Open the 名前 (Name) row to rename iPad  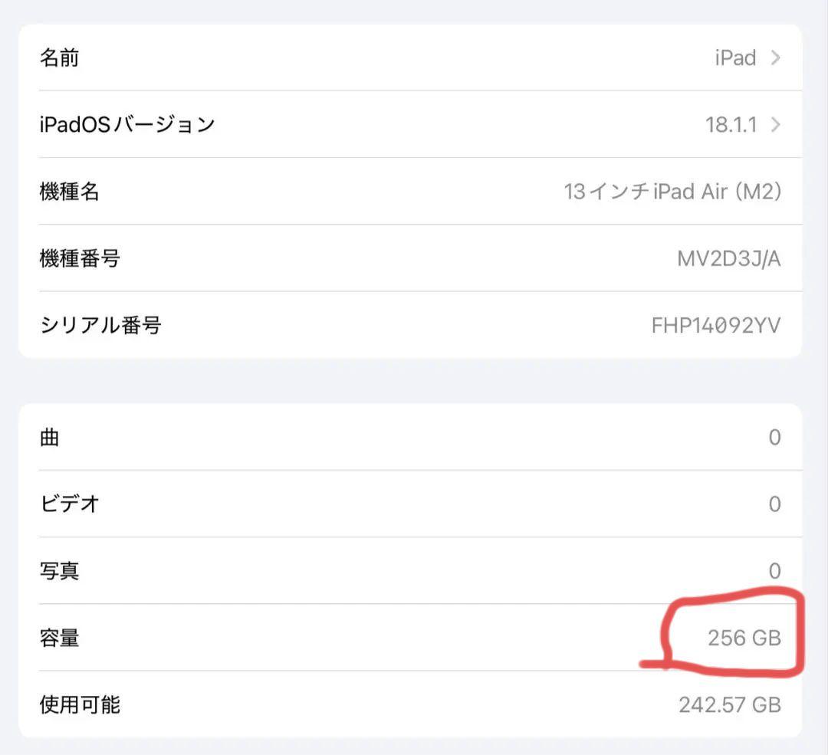tap(414, 57)
